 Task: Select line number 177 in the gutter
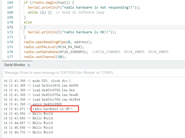(10, 57)
